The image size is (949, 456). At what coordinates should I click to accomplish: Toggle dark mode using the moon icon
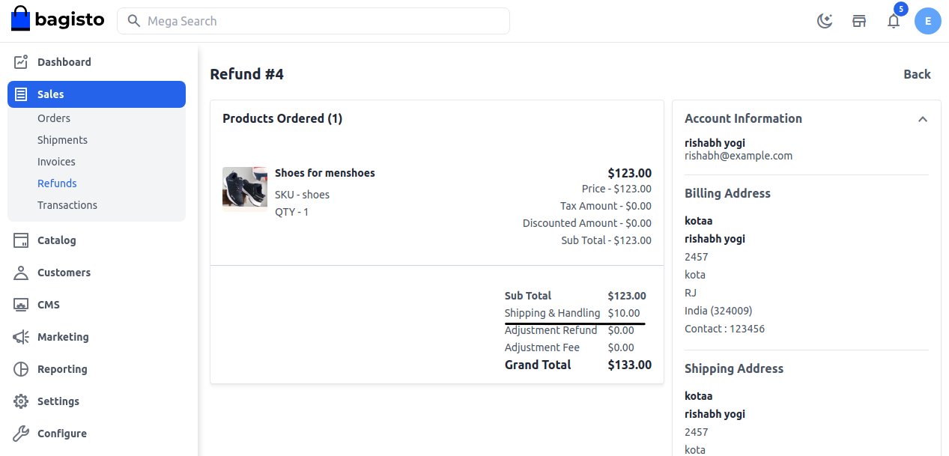click(825, 21)
